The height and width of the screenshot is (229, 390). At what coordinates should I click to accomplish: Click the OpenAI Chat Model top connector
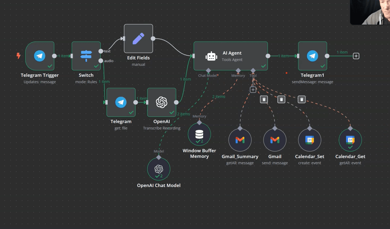[159, 157]
